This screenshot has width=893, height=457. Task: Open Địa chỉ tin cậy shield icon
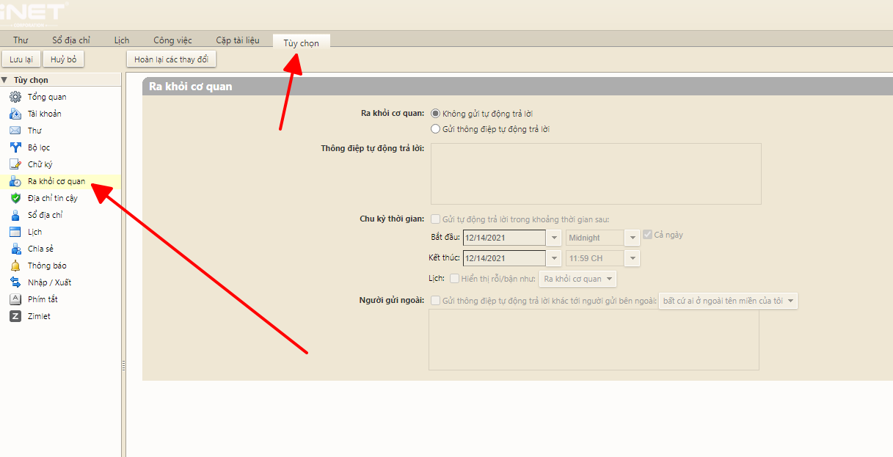[x=15, y=198]
